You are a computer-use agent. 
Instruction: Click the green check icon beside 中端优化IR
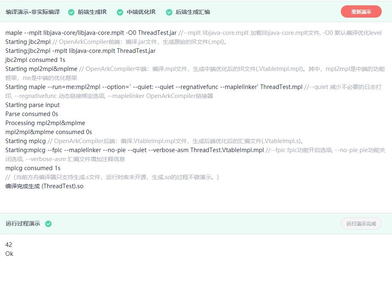[120, 12]
